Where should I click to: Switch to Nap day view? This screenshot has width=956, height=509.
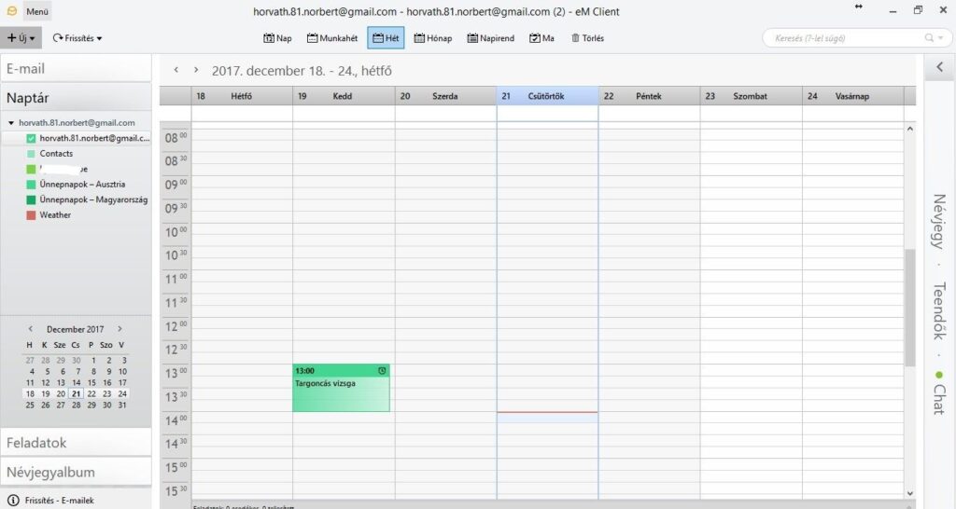(277, 37)
